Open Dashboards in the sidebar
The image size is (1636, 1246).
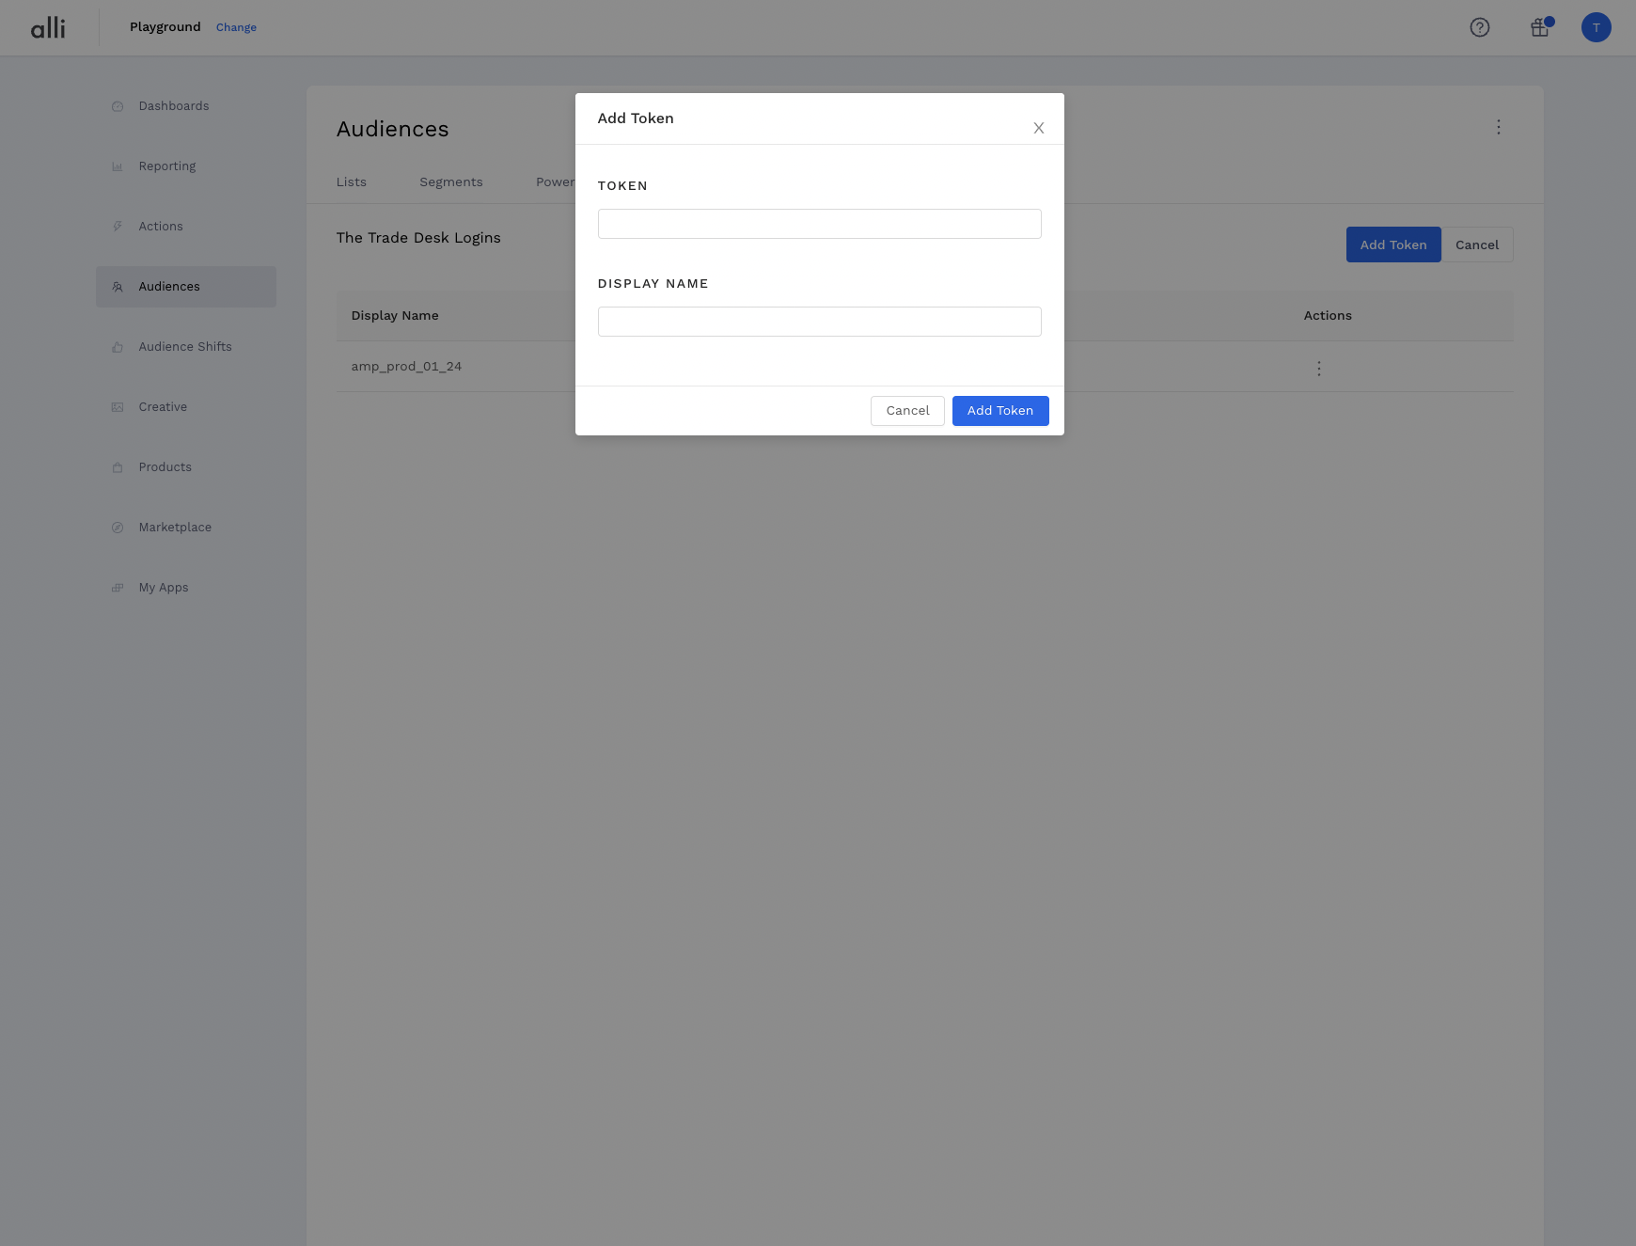pyautogui.click(x=174, y=106)
